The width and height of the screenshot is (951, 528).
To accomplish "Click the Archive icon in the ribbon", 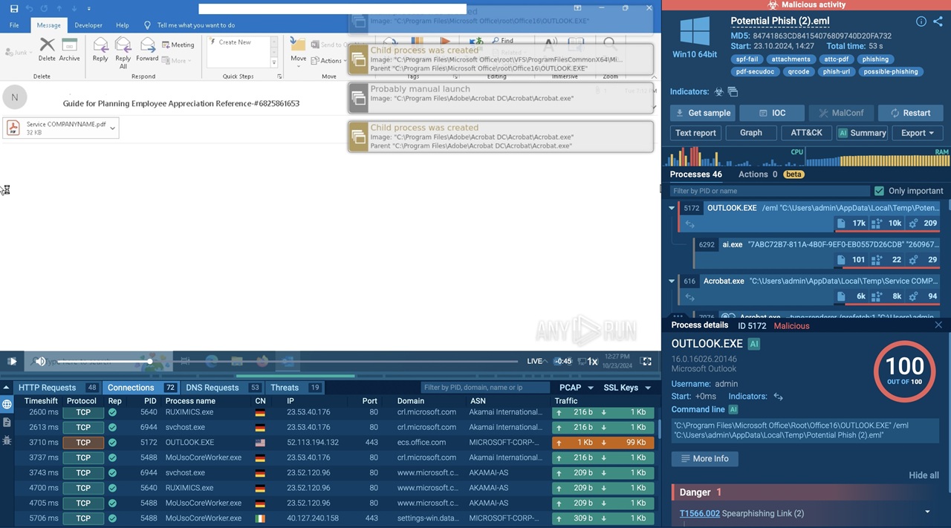I will click(70, 50).
